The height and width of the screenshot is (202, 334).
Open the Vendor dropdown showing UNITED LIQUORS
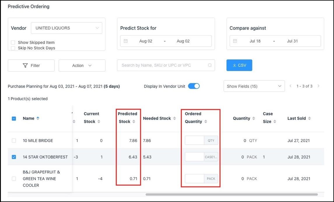click(x=66, y=28)
